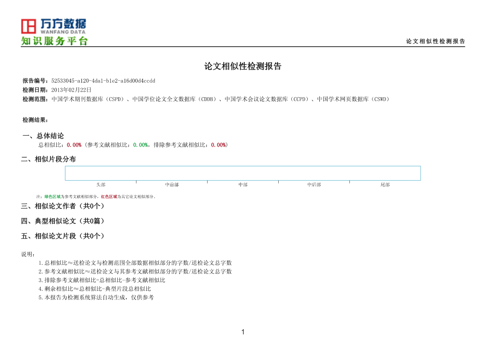Click the WANFANG DATA wordmark under the logo
The image size is (486, 343).
(63, 32)
